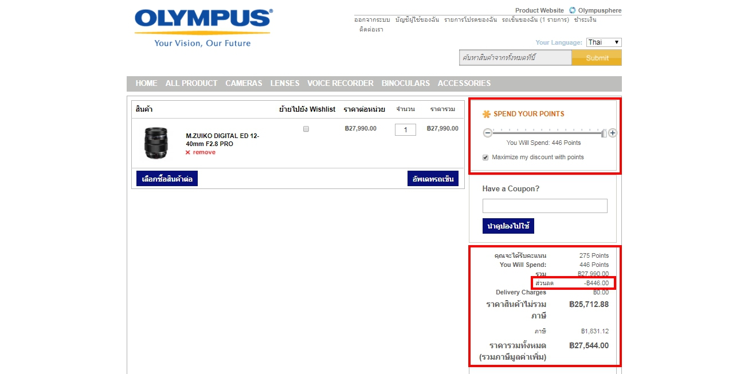Click the ชำระเงิน checkout link
Image resolution: width=752 pixels, height=374 pixels.
coord(585,19)
